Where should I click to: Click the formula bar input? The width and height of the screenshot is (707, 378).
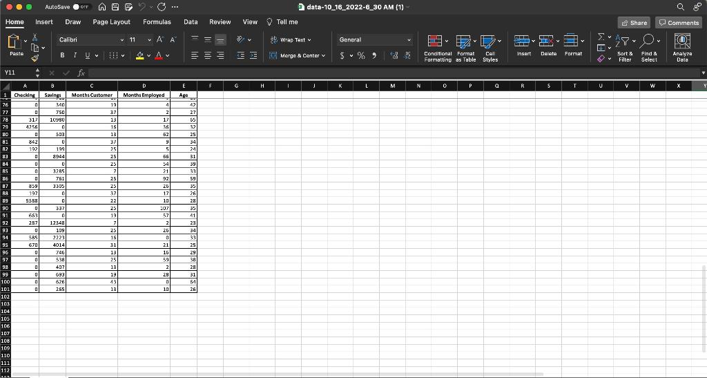[394, 73]
